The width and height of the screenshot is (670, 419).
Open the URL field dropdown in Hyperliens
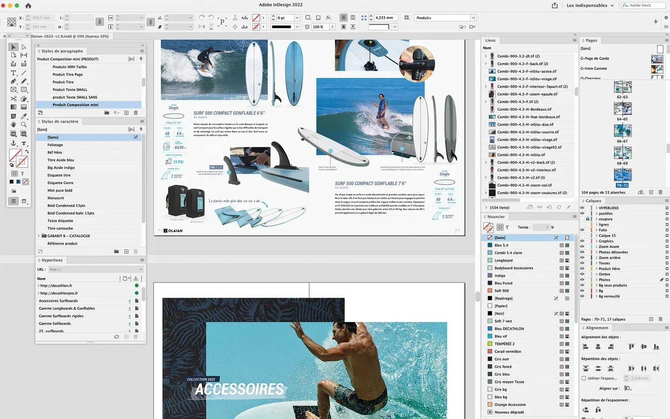point(141,270)
